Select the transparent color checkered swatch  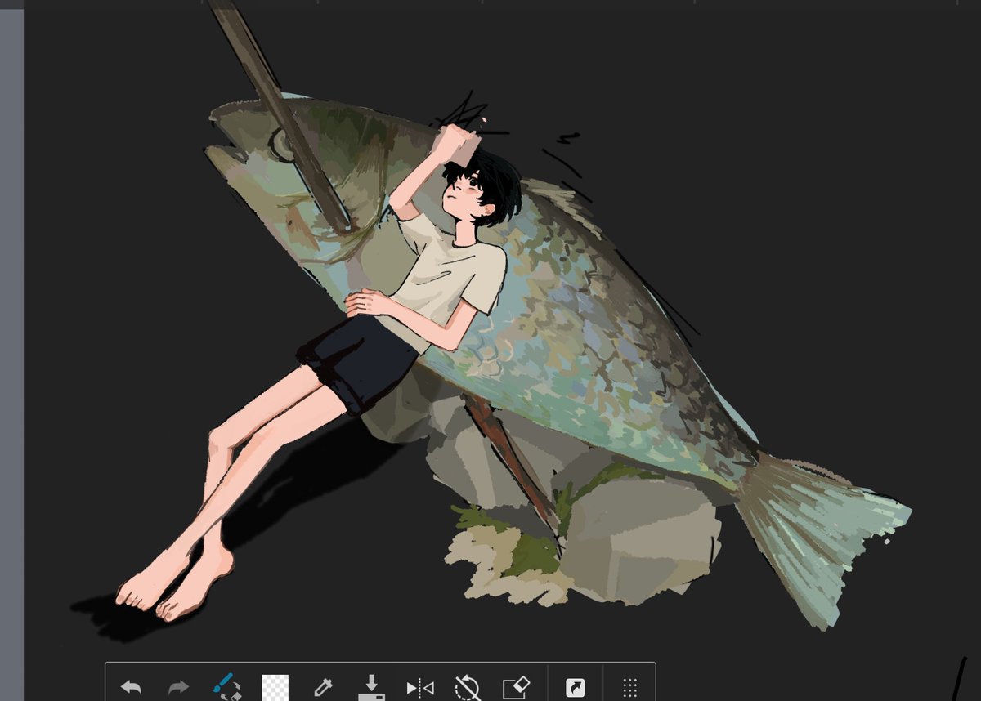click(275, 687)
